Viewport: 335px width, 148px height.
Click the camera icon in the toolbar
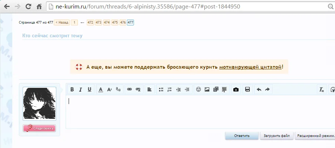tap(236, 90)
